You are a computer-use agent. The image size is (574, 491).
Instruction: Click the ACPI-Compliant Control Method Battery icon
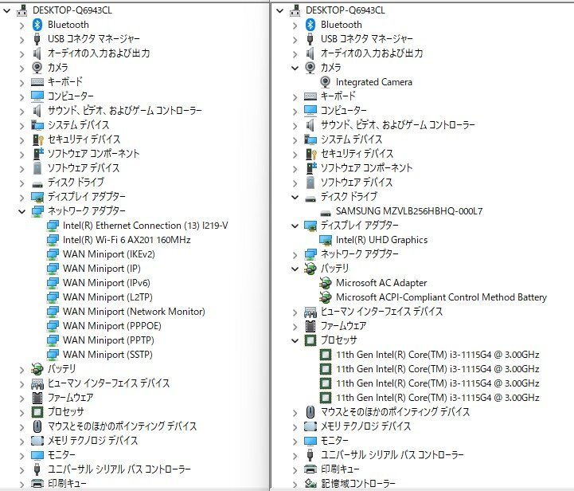pyautogui.click(x=325, y=297)
